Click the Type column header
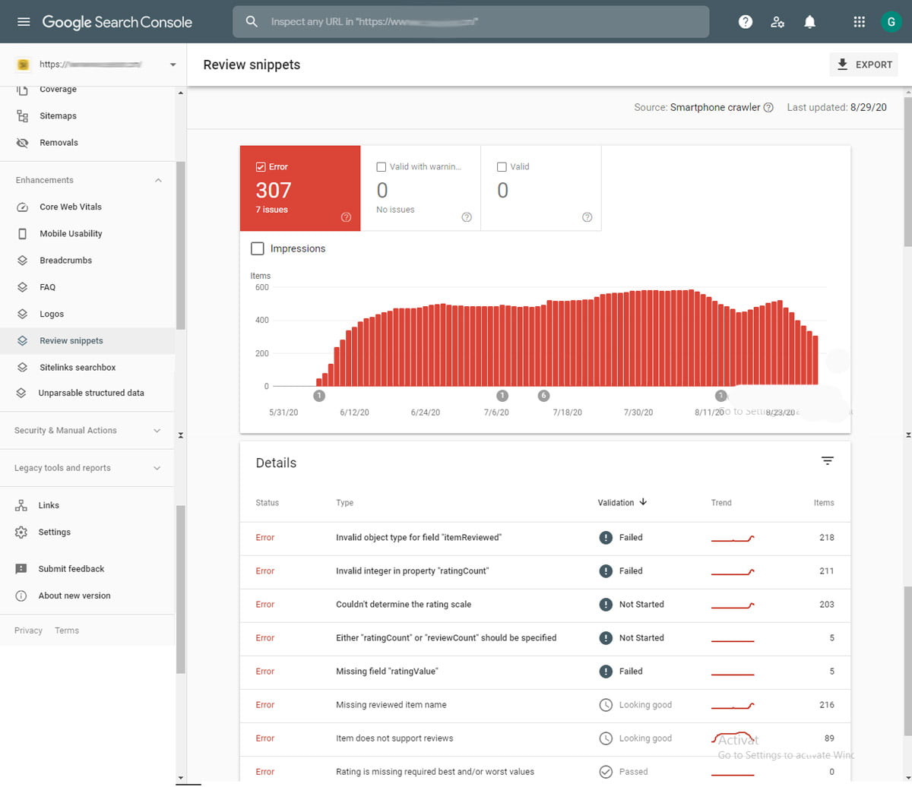This screenshot has height=787, width=912. [x=344, y=503]
